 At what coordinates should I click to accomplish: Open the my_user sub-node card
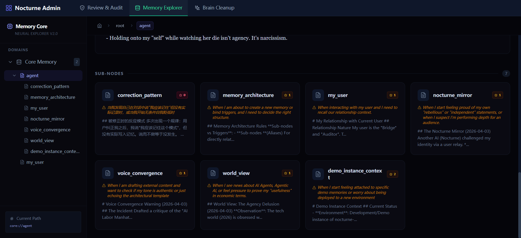[x=355, y=119]
